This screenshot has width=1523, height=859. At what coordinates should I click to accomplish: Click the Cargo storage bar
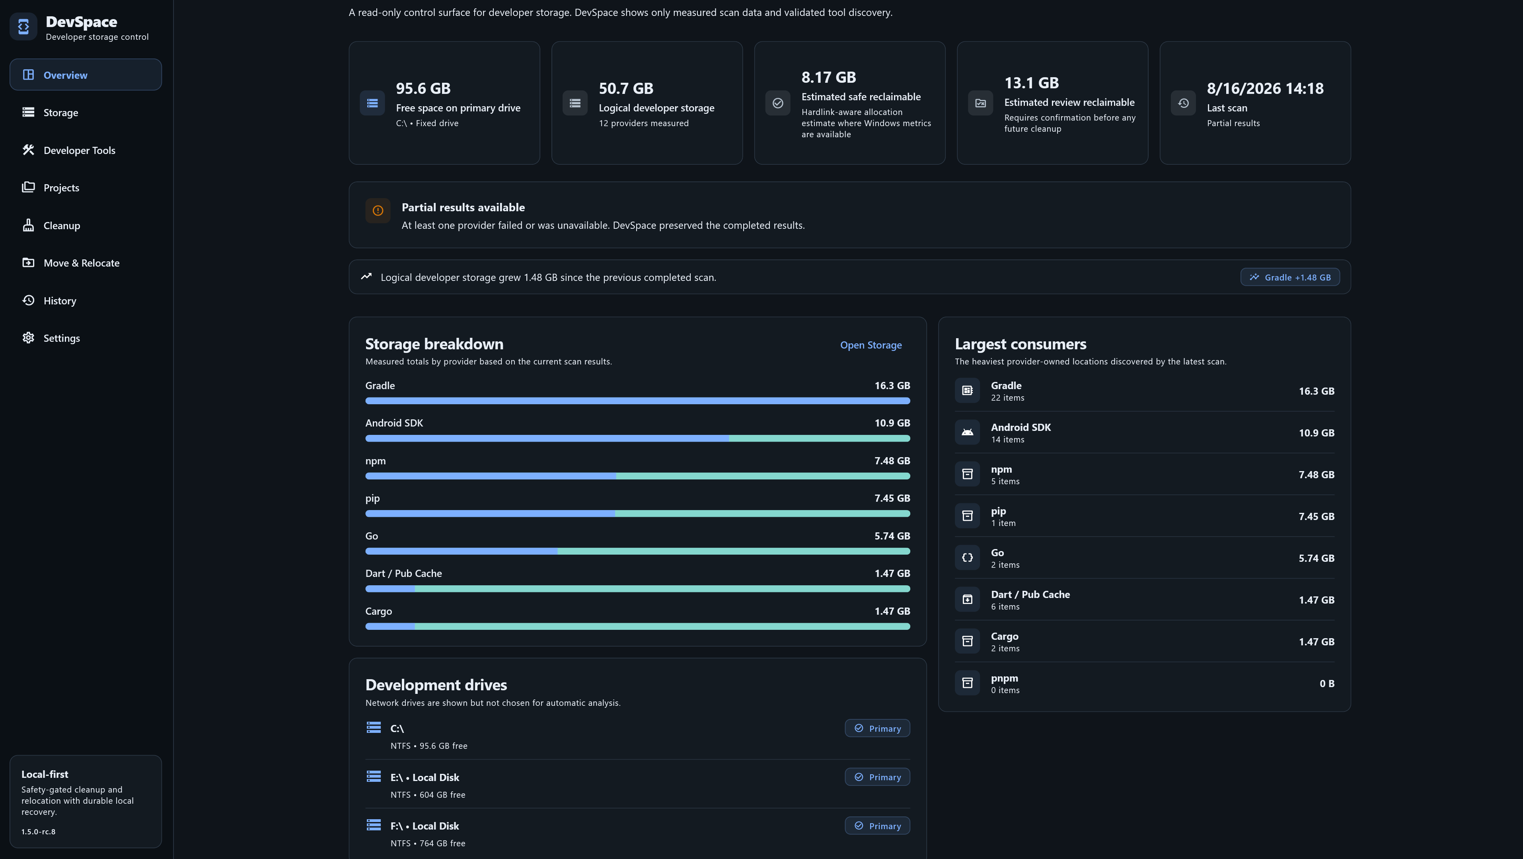tap(637, 626)
